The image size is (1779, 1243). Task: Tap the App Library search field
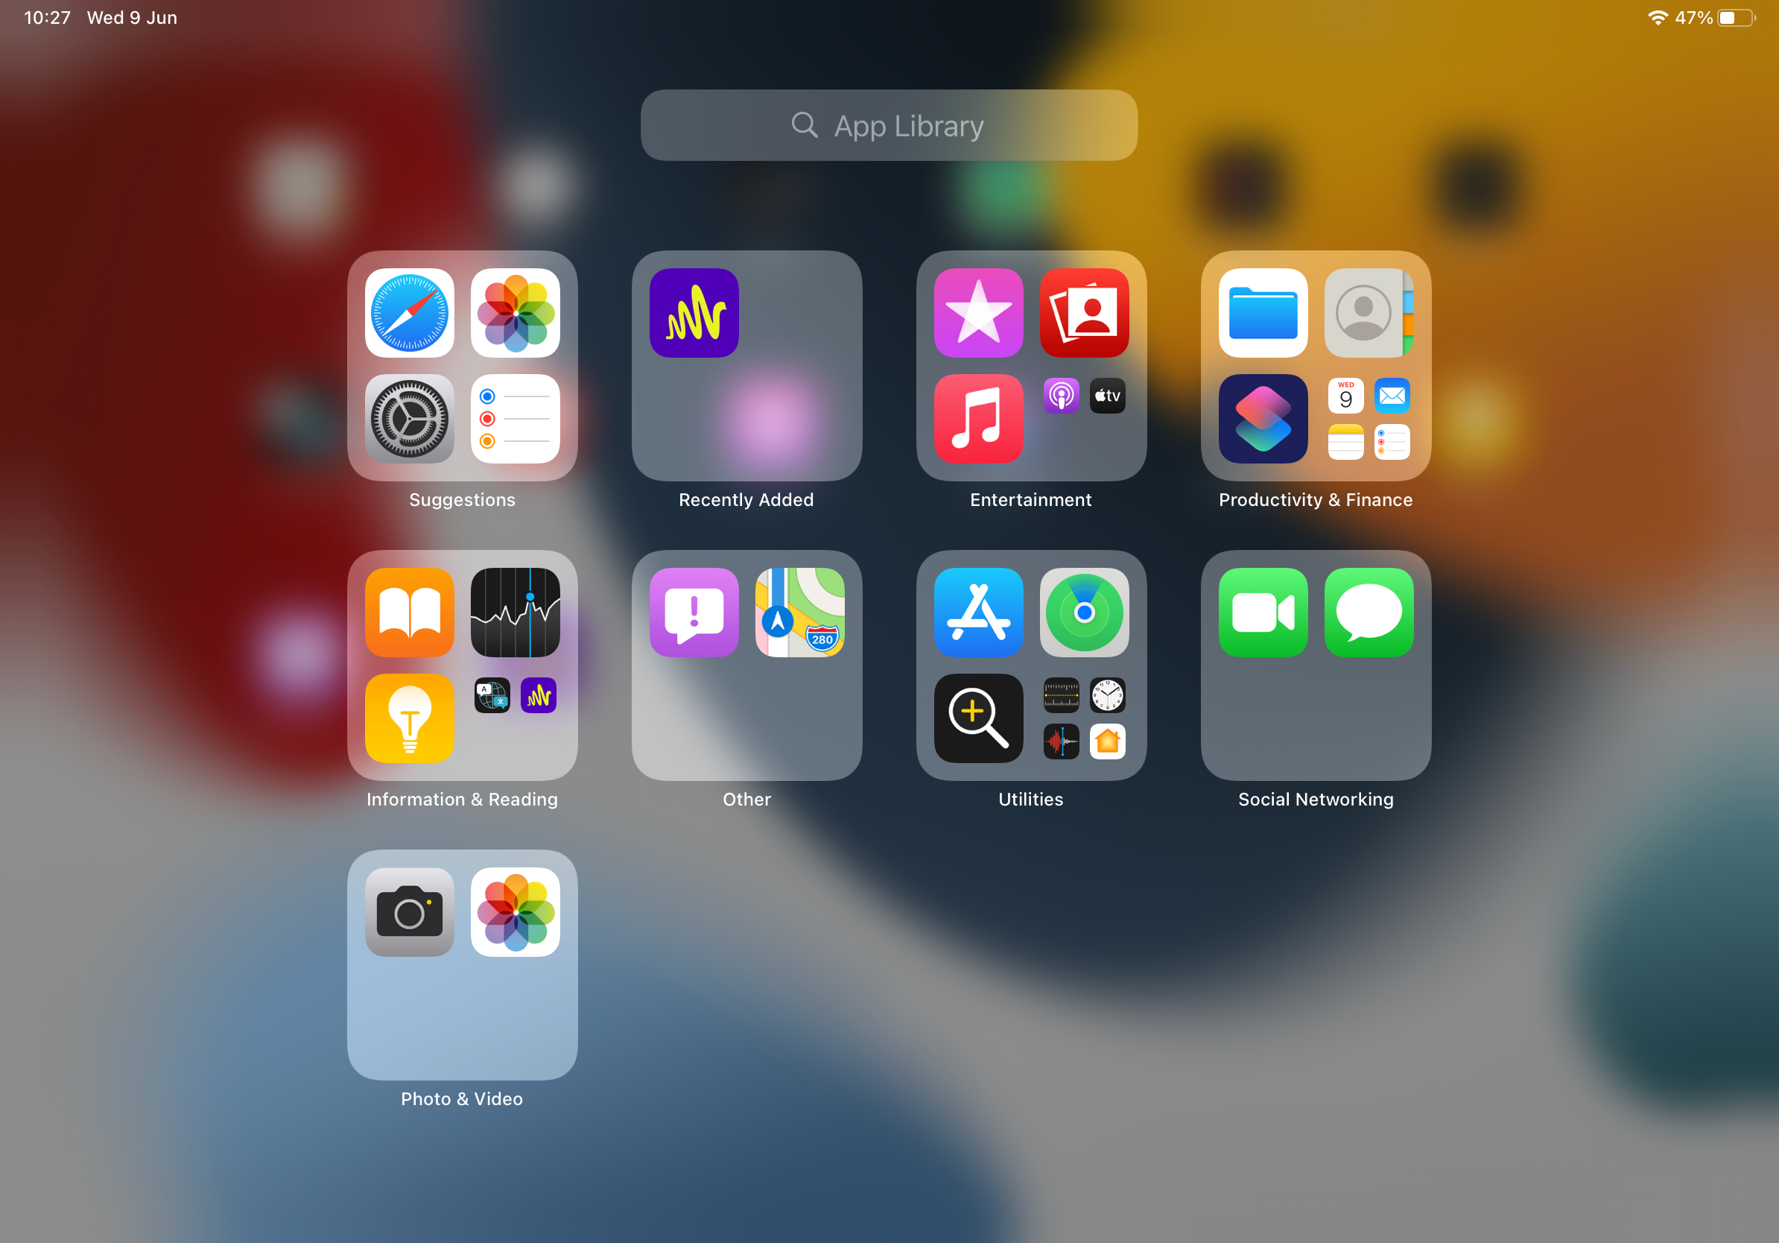(x=888, y=127)
